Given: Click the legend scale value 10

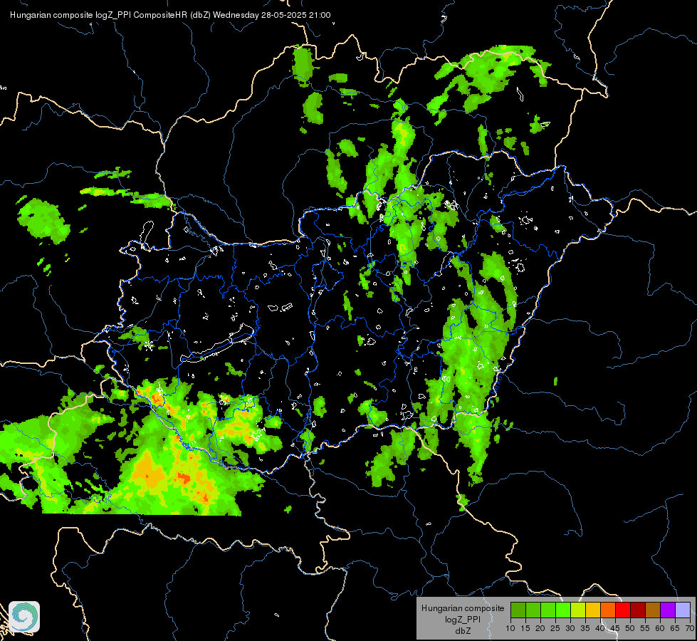Looking at the screenshot, I should (x=510, y=628).
